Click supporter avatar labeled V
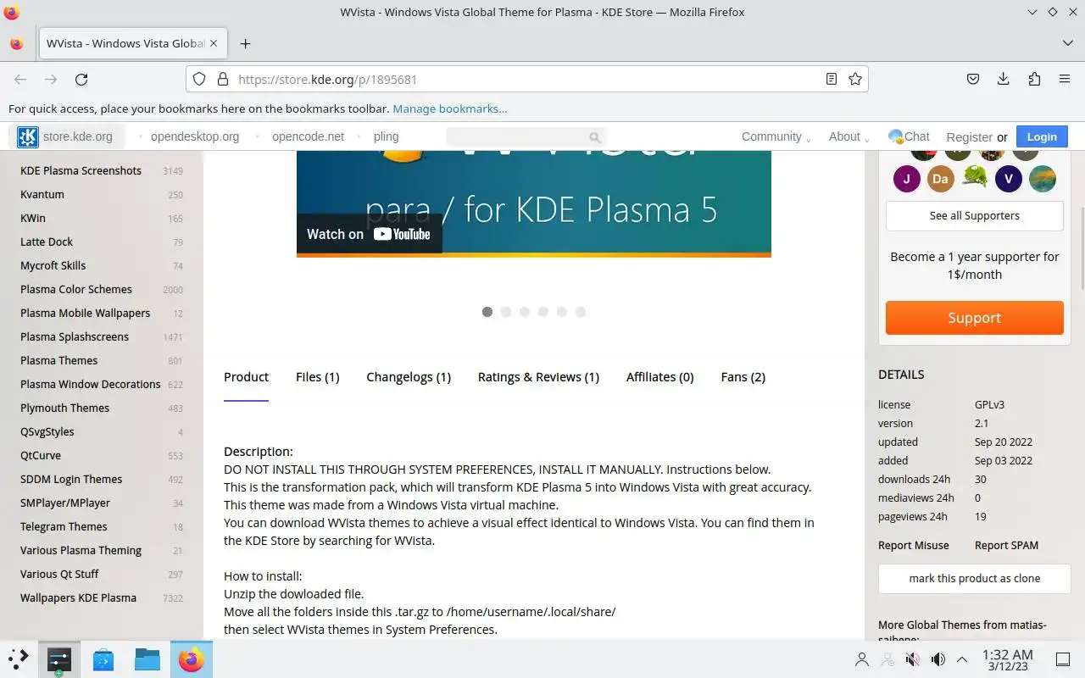Image resolution: width=1085 pixels, height=678 pixels. (1009, 179)
